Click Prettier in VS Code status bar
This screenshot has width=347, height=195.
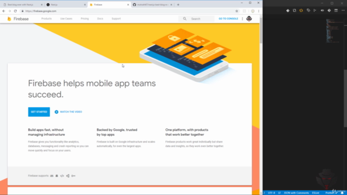331,193
